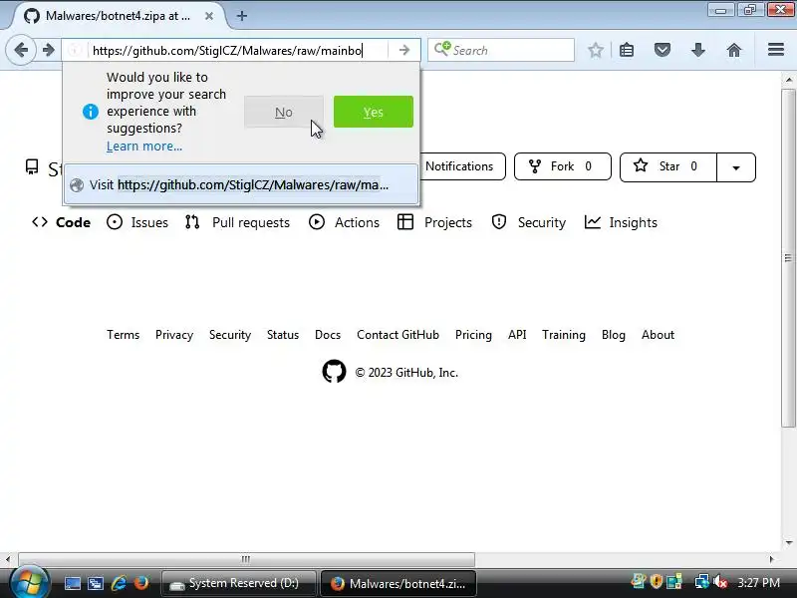
Task: Show bookmarks list icon in toolbar
Action: 627,50
